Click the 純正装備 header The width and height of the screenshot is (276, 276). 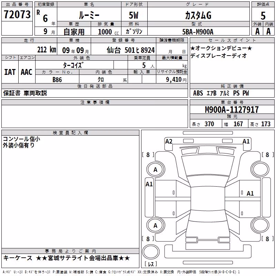pos(232,86)
